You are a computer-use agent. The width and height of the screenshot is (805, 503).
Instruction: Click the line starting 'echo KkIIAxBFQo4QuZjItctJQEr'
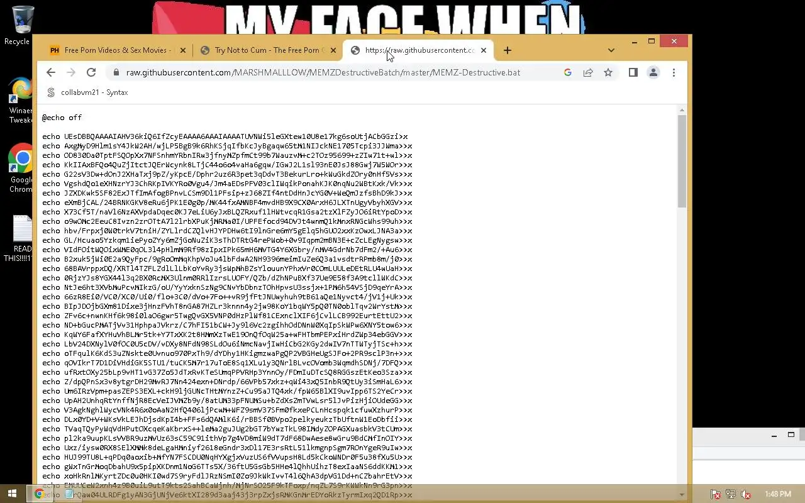tap(227, 165)
